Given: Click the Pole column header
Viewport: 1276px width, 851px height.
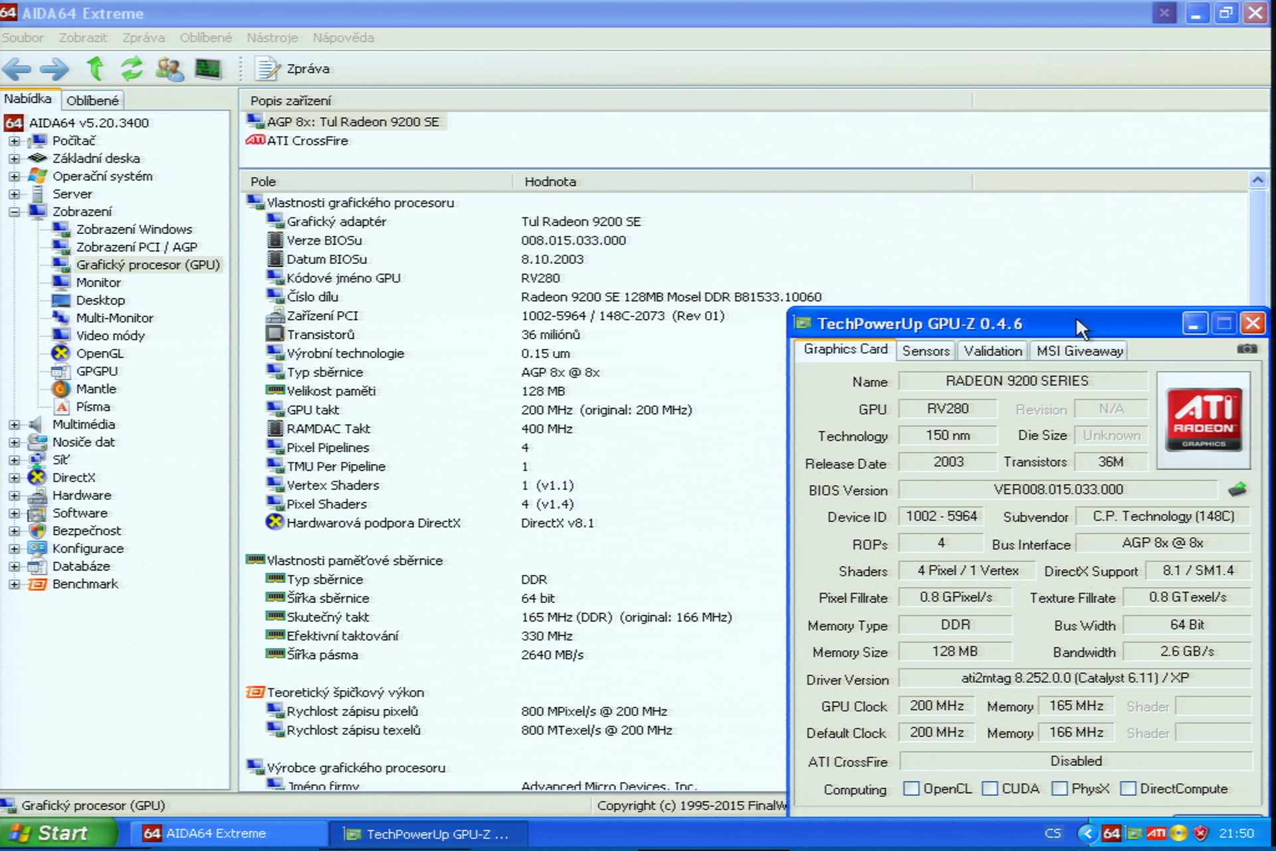Looking at the screenshot, I should click(x=376, y=182).
